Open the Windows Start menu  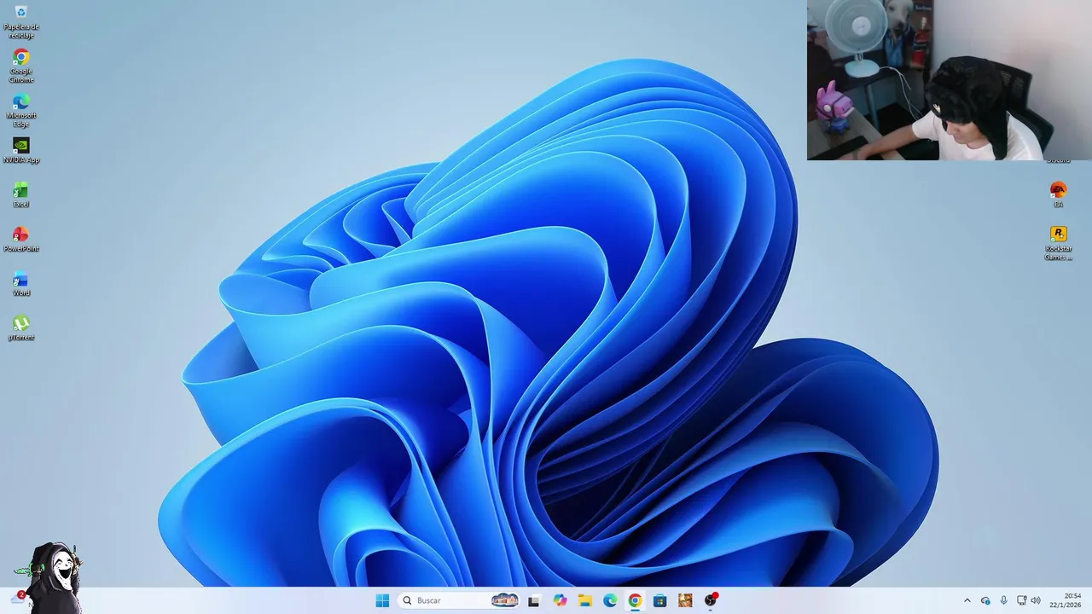click(382, 600)
